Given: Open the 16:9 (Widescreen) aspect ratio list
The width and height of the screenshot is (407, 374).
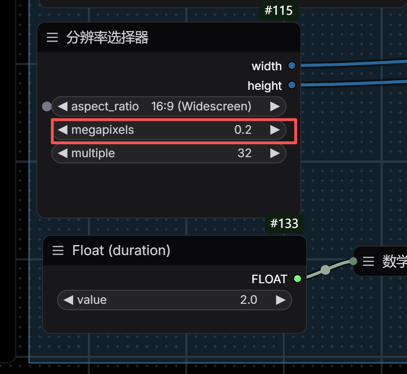Looking at the screenshot, I should click(x=201, y=107).
